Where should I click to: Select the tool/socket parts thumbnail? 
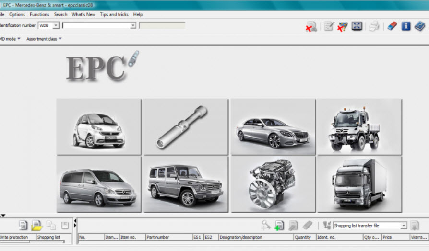click(x=186, y=127)
